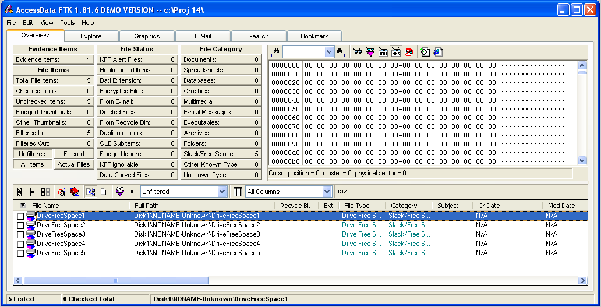
Task: Click the filtered view funnel glasses icon
Action: pos(370,52)
